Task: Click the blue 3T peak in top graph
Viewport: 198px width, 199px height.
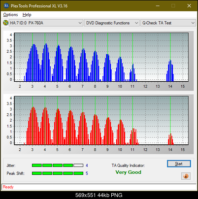Action: coord(33,63)
